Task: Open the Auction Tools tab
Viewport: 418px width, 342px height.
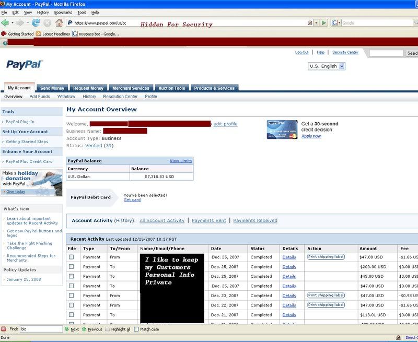Action: point(172,88)
